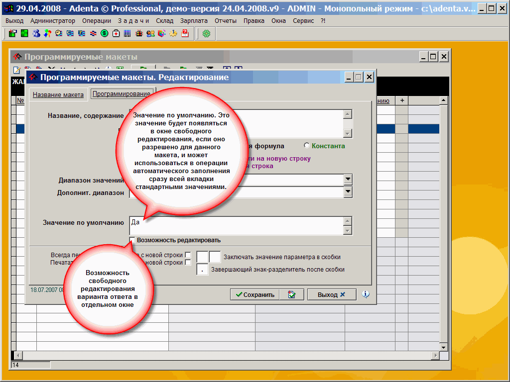510x382 pixels.
Task: Select the Константа radio button
Action: click(x=306, y=146)
